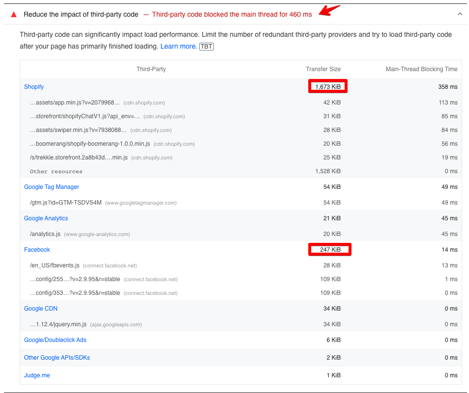469x393 pixels.
Task: Collapse the third-party code audit section
Action: pyautogui.click(x=460, y=14)
